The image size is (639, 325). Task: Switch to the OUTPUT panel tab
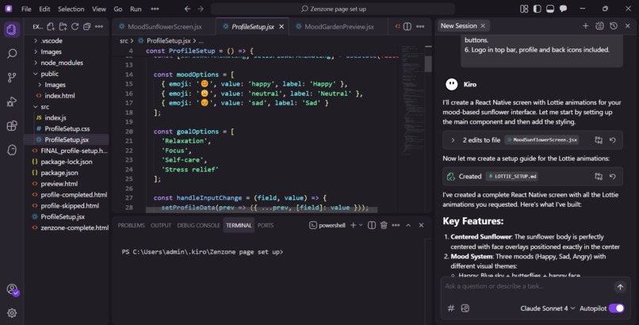click(x=161, y=225)
